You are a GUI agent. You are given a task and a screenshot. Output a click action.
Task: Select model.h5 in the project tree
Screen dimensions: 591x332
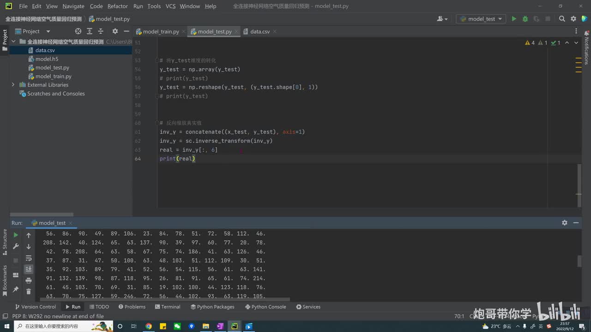tap(47, 59)
